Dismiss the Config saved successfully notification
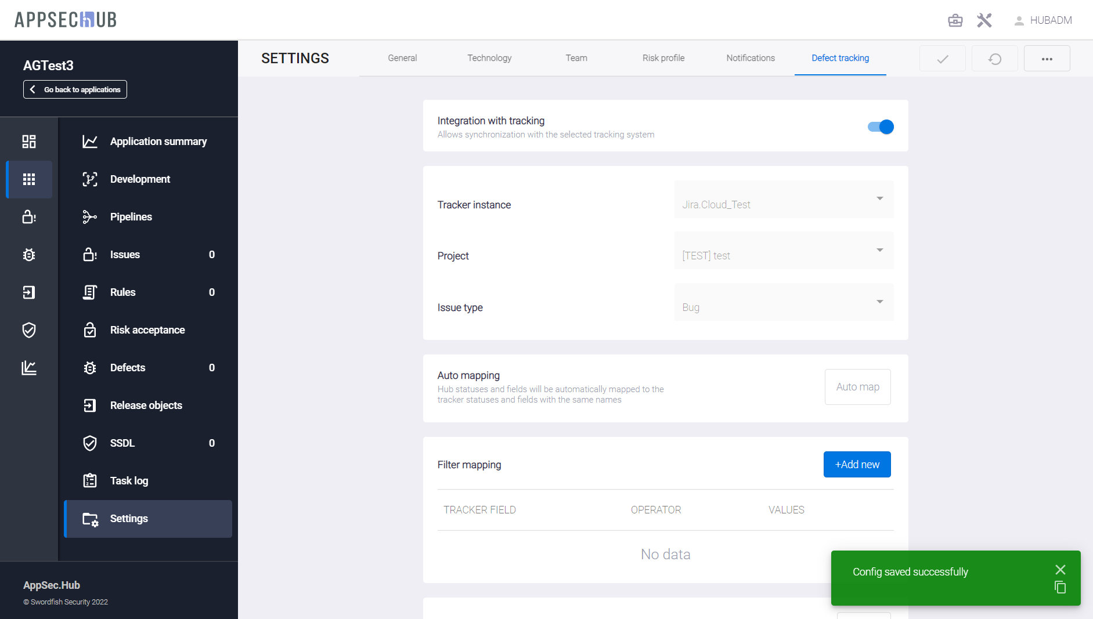The width and height of the screenshot is (1093, 619). point(1060,570)
